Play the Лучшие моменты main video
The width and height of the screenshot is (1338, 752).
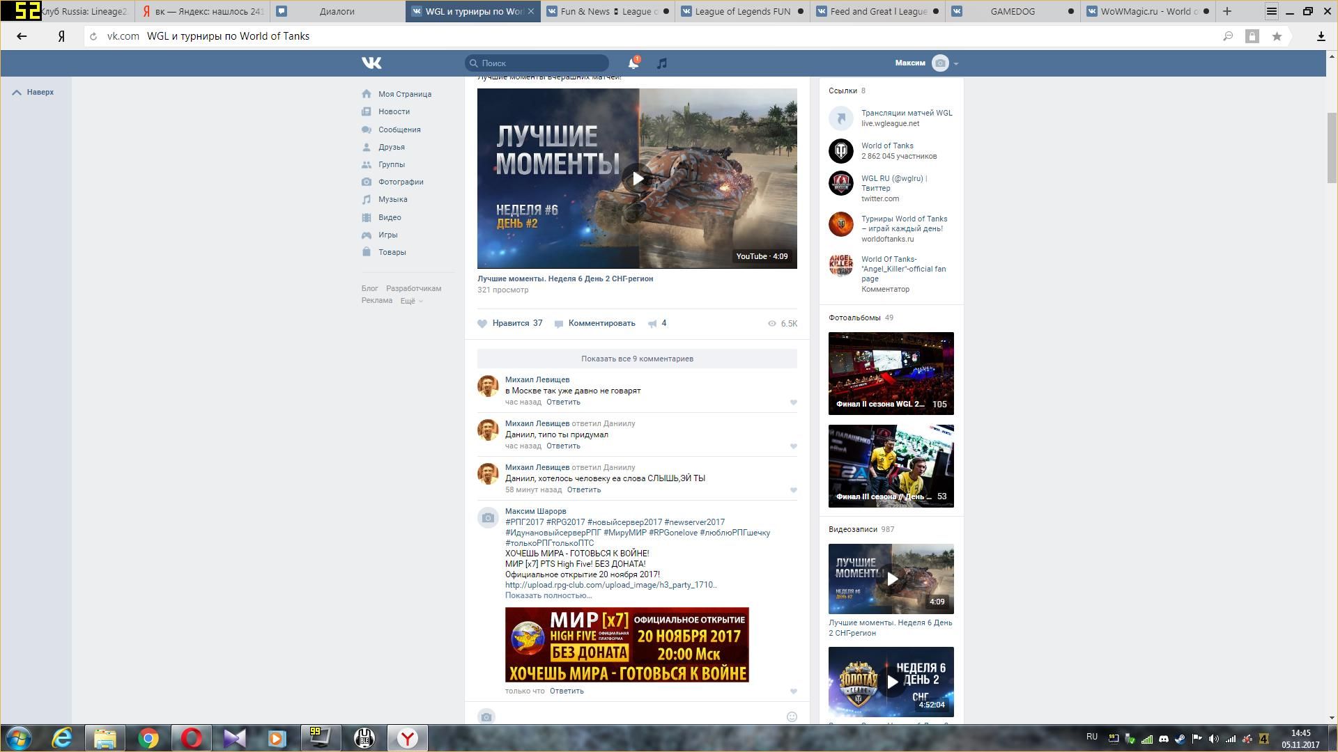(637, 178)
